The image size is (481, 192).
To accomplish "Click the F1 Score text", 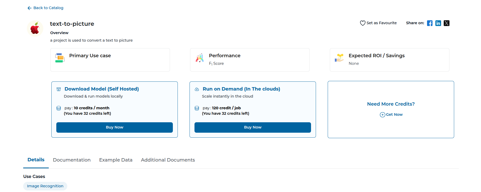I will pyautogui.click(x=216, y=63).
